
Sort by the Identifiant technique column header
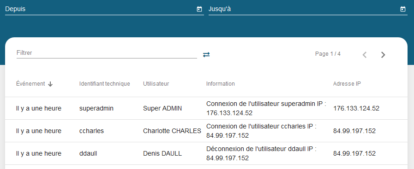(105, 84)
